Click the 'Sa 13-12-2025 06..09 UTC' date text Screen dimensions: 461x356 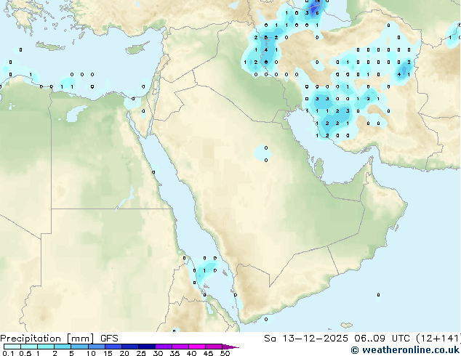[x=338, y=339]
